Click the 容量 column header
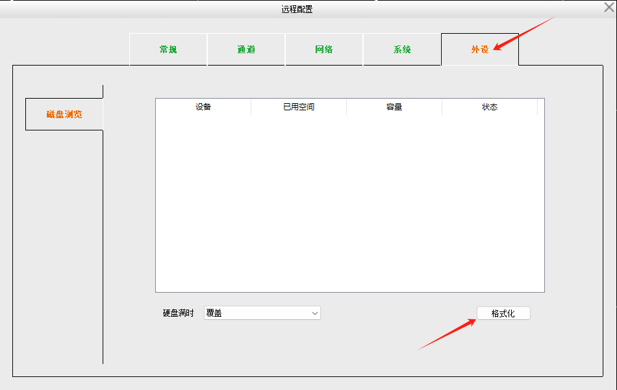This screenshot has width=617, height=390. 394,107
